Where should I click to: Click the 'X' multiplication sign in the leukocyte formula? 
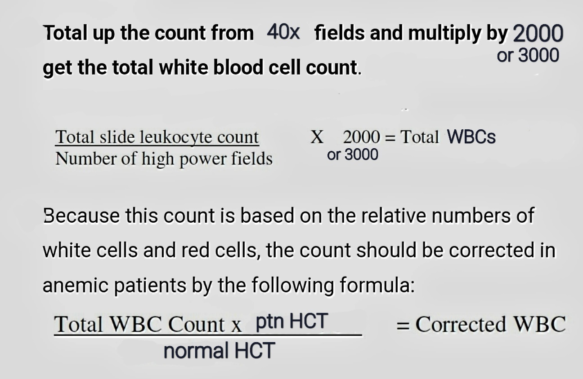click(x=317, y=137)
